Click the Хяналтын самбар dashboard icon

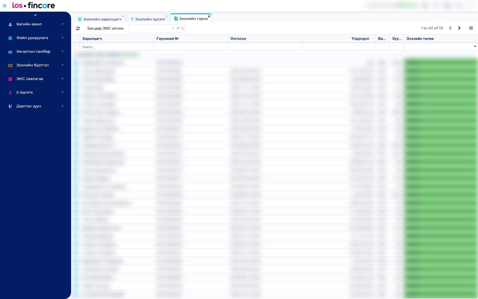point(10,52)
